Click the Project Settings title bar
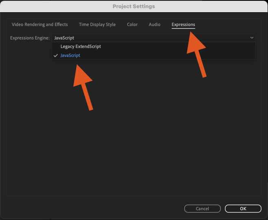268x220 pixels. (134, 7)
